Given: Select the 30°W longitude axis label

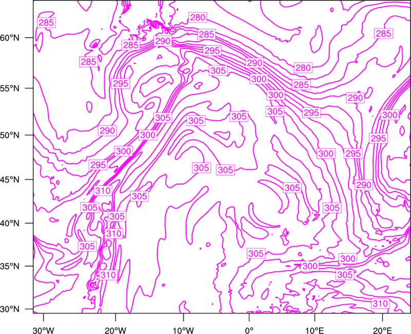Looking at the screenshot, I should coord(44,330).
